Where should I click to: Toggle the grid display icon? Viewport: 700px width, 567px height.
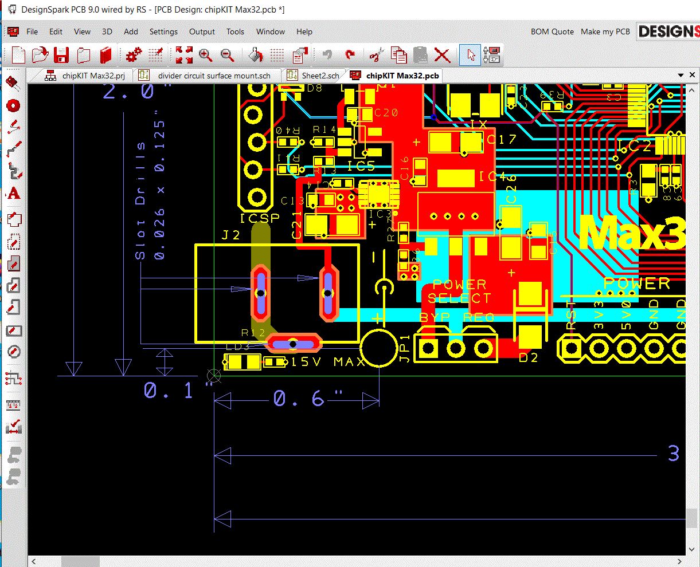click(x=277, y=55)
